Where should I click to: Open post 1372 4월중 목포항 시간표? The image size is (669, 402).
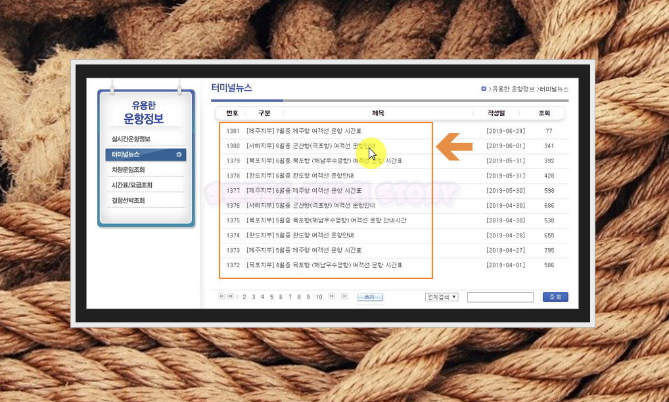click(x=324, y=265)
